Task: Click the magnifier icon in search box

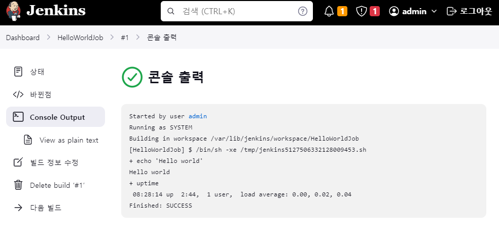Action: (x=171, y=12)
